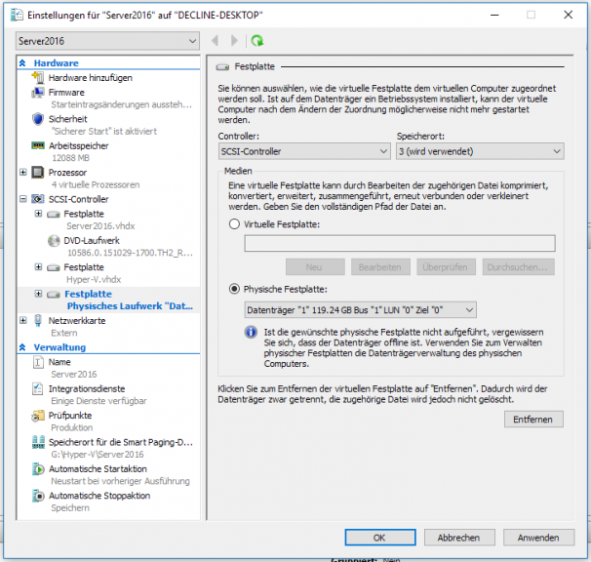Open the Datenträger physical disk dropdown
This screenshot has width=591, height=562.
tap(360, 310)
